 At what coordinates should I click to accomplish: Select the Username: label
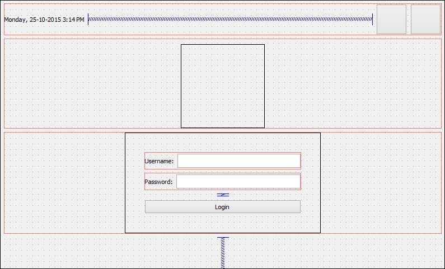[x=159, y=161]
